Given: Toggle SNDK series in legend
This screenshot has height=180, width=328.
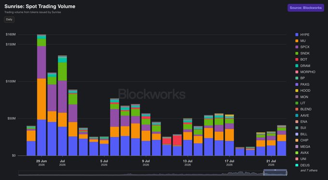Looking at the screenshot, I should coord(302,53).
